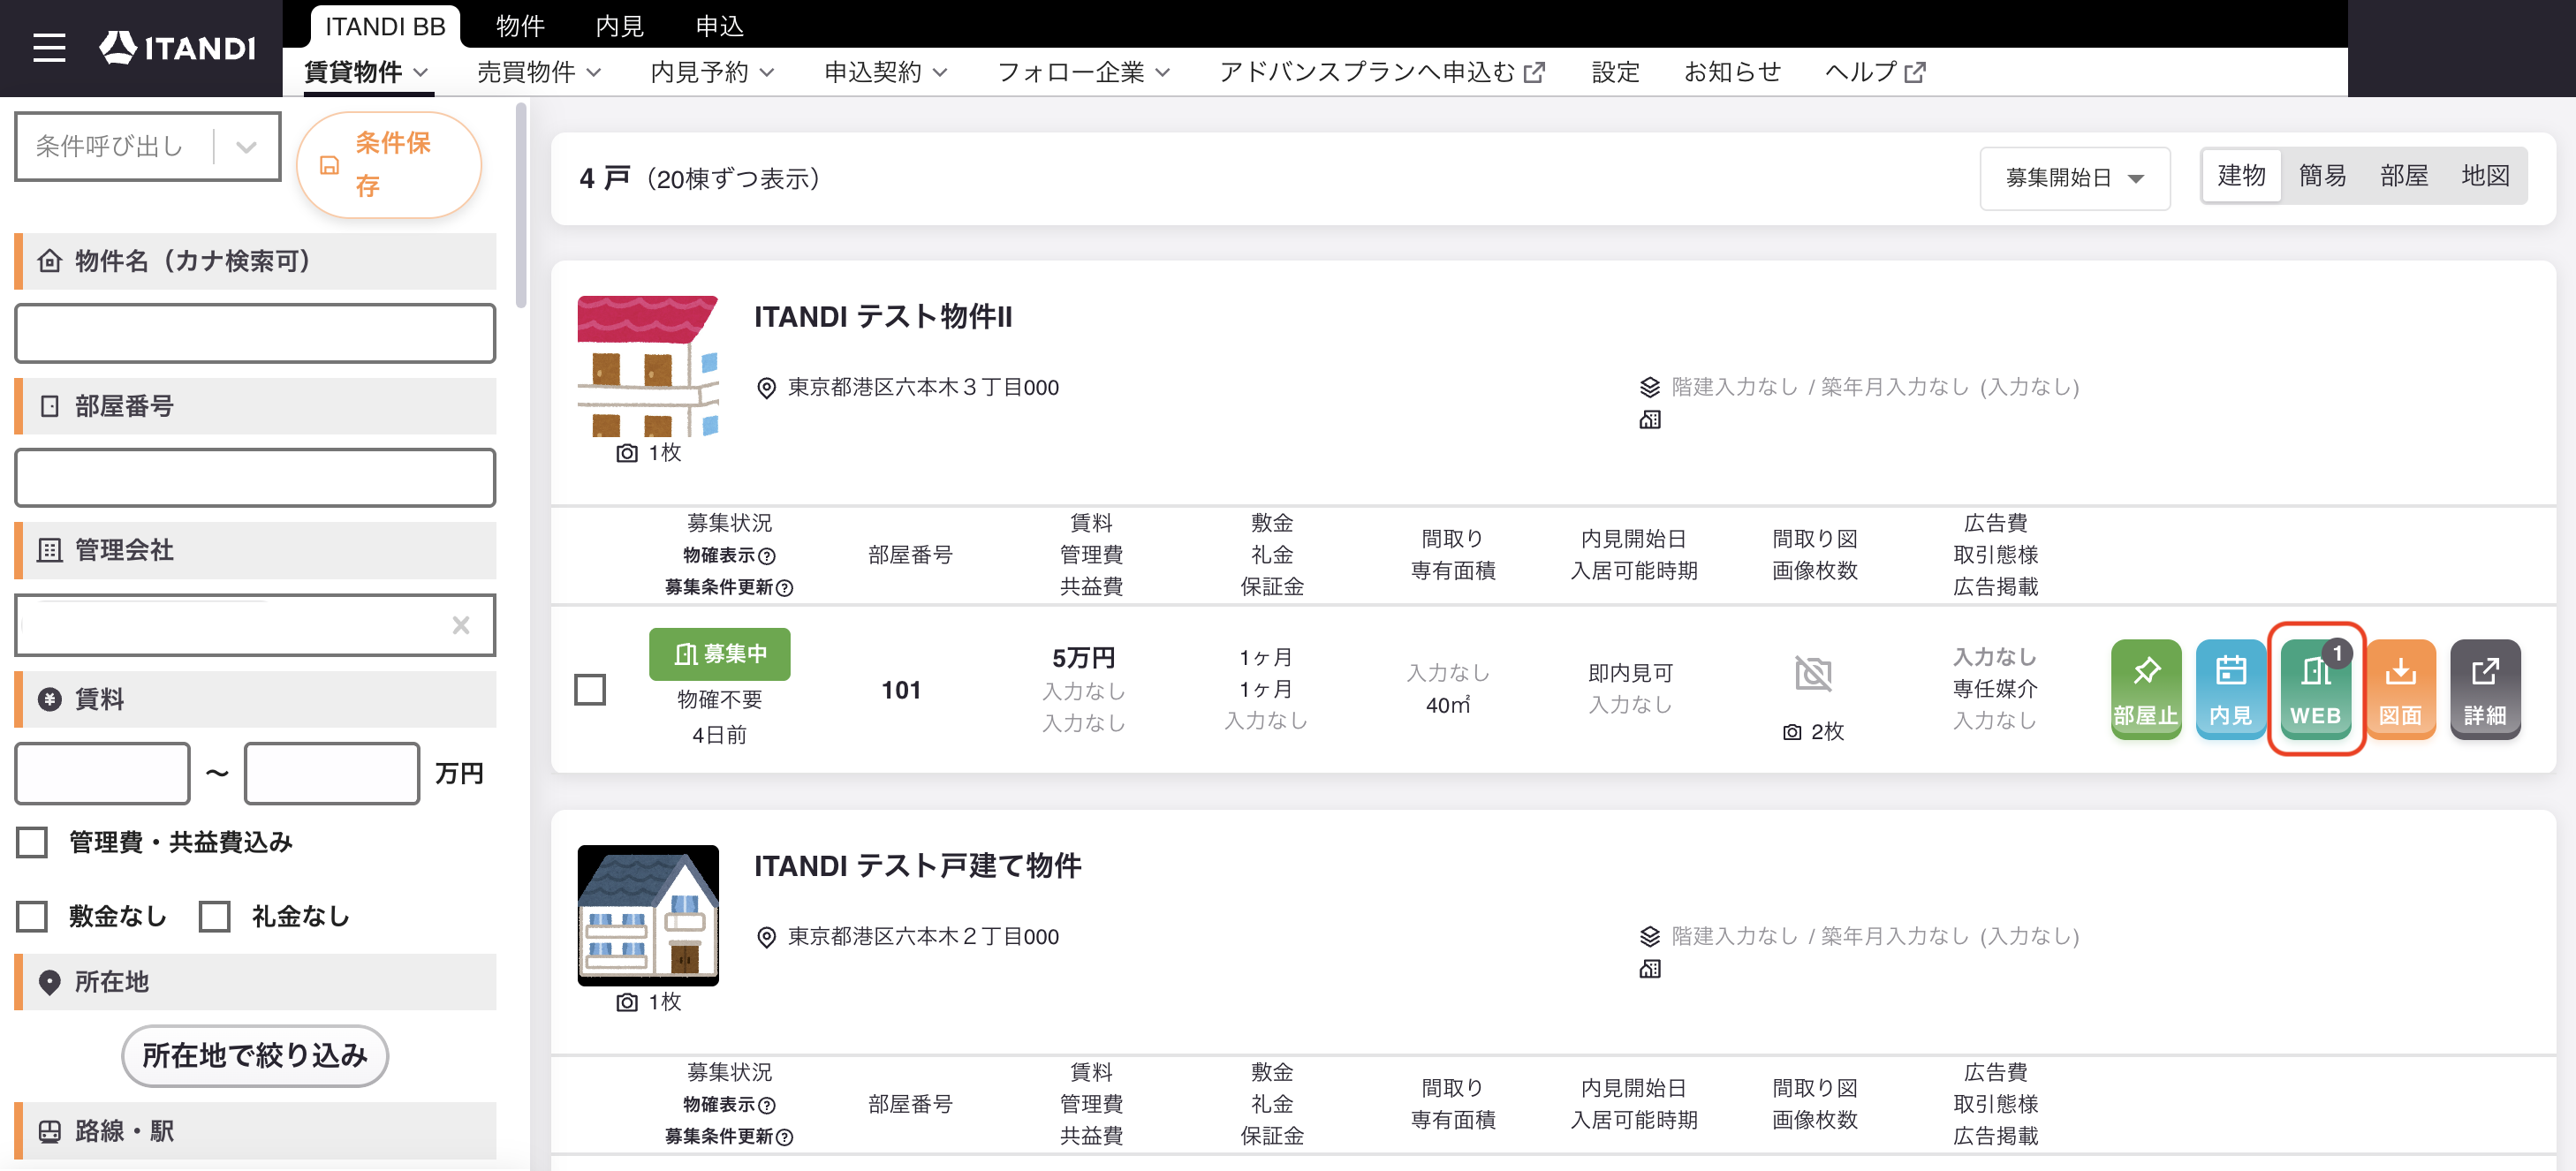
Task: Open the お知らせ menu item
Action: point(1732,72)
